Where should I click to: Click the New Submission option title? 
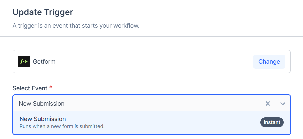tap(43, 119)
